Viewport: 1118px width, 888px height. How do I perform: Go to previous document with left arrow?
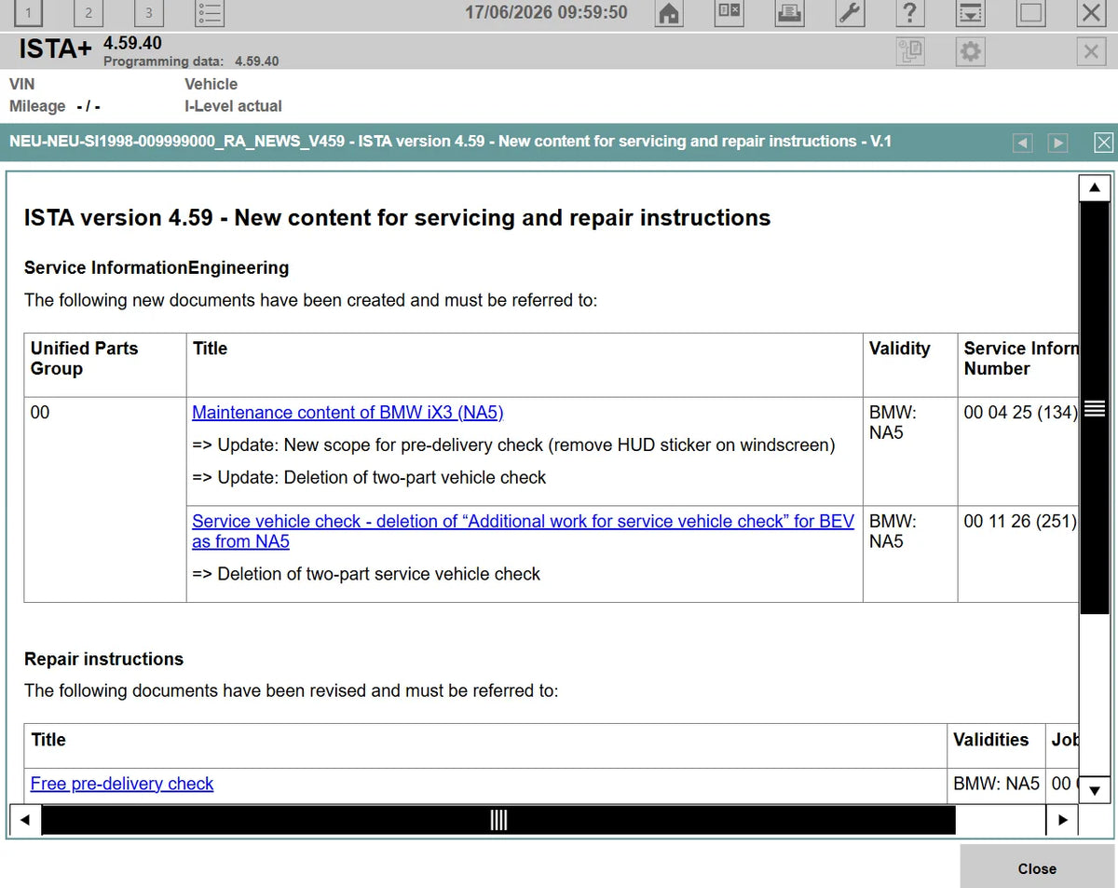pos(1023,143)
